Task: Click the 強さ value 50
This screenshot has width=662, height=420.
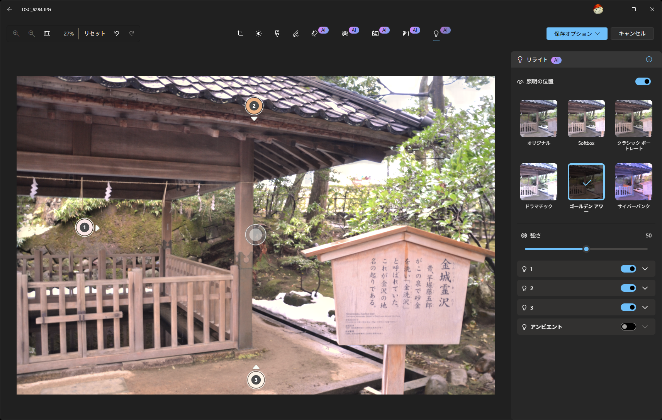Action: tap(648, 235)
